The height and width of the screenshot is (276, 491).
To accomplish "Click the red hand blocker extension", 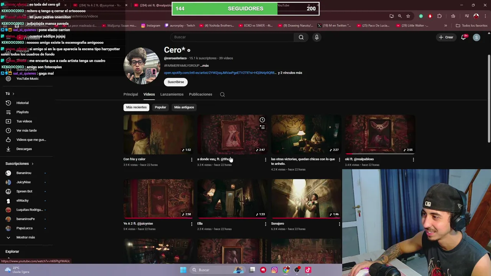I will [x=430, y=16].
